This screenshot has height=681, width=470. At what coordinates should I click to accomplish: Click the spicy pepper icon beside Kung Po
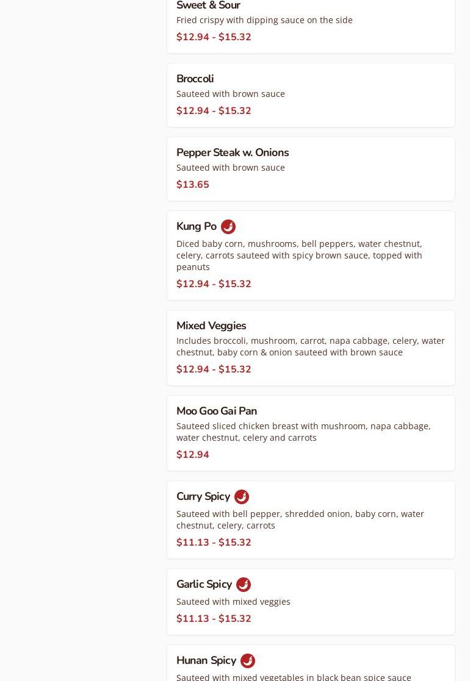[x=228, y=227]
